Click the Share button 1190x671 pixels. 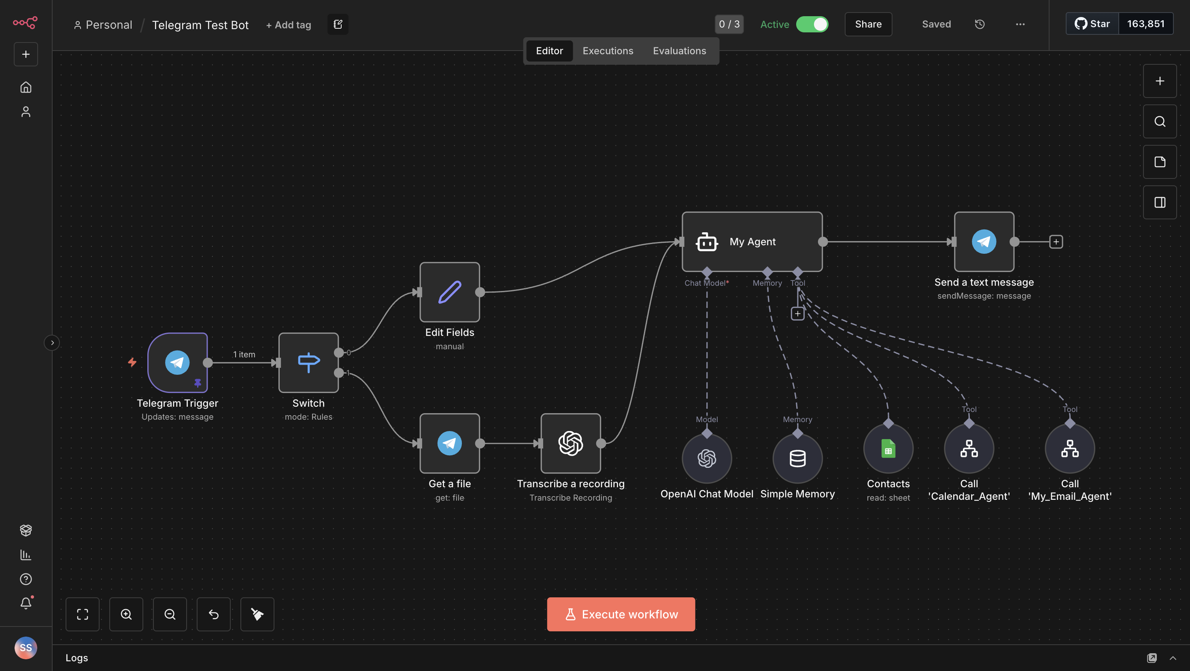coord(868,24)
